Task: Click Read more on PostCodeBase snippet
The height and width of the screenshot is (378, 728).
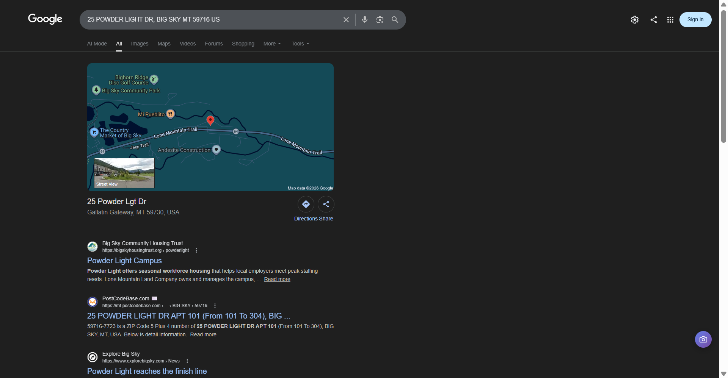Action: (203, 334)
